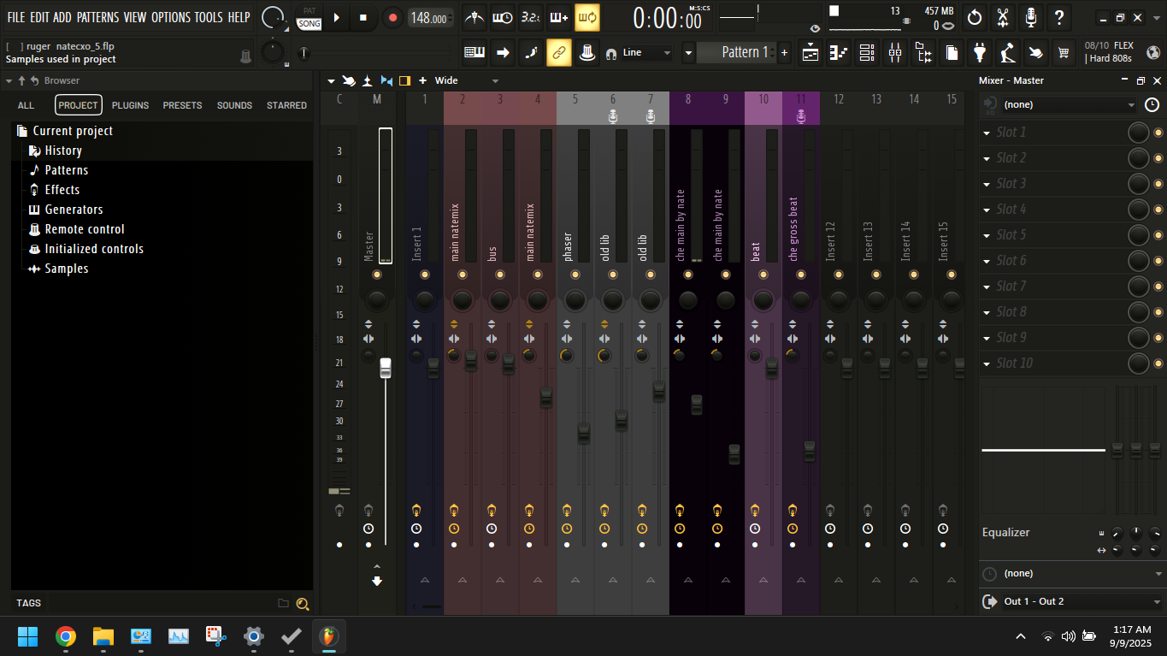Open Help with the question mark button
This screenshot has height=656, width=1167.
pyautogui.click(x=1058, y=17)
